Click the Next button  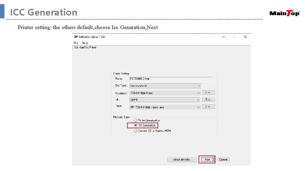point(207,160)
